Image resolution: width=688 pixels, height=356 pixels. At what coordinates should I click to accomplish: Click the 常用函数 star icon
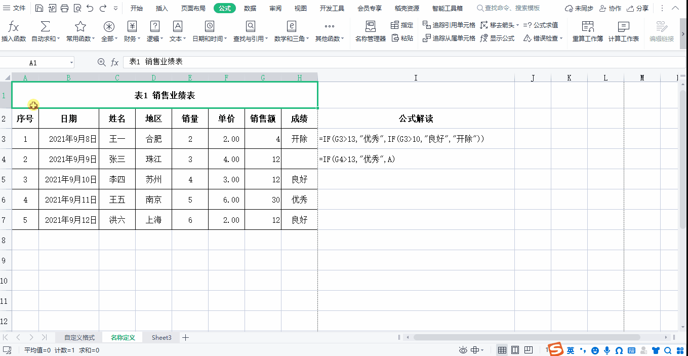[80, 27]
